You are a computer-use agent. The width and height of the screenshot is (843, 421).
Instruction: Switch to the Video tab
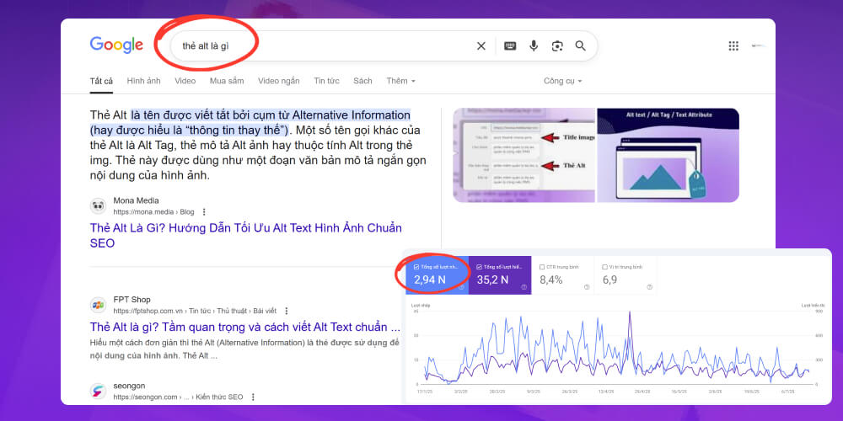[185, 81]
